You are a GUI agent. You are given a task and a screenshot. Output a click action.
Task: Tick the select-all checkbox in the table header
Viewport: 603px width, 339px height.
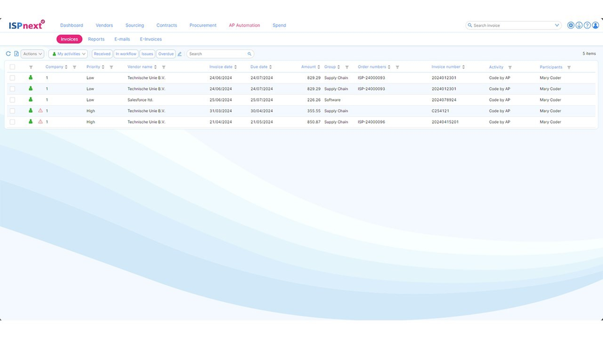[12, 66]
